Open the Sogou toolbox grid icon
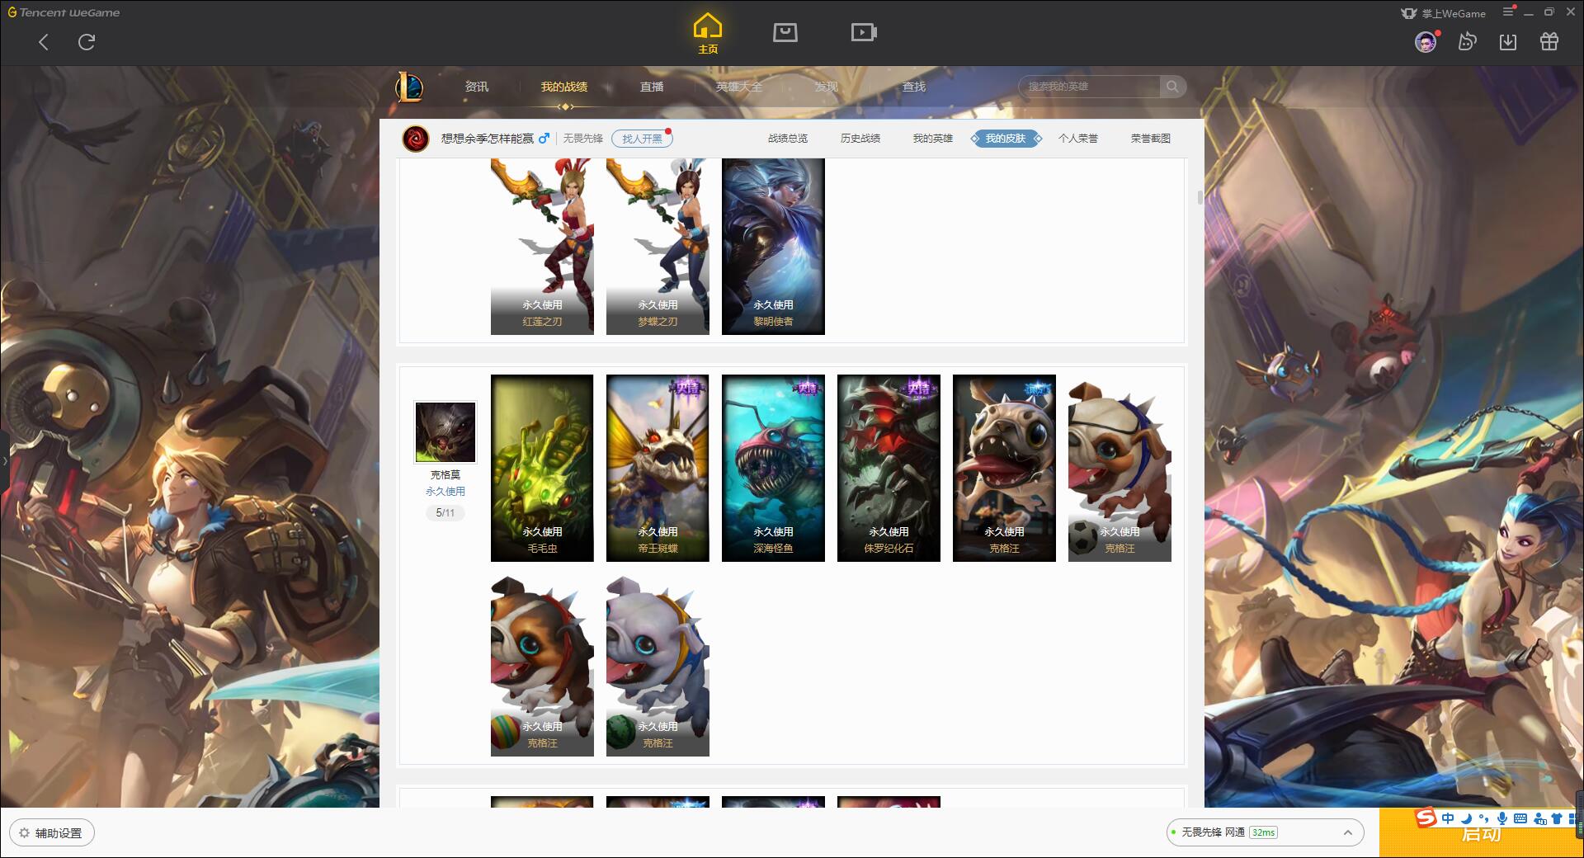The image size is (1584, 858). tap(1574, 818)
